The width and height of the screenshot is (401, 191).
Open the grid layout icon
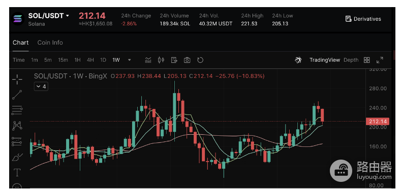(367, 60)
